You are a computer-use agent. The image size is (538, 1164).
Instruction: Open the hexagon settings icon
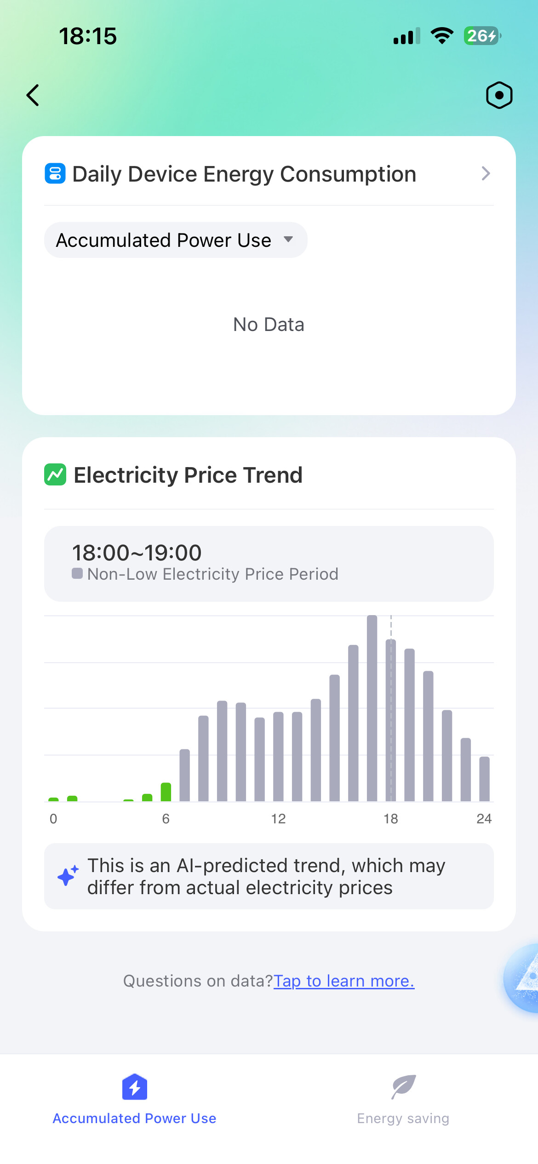(499, 95)
